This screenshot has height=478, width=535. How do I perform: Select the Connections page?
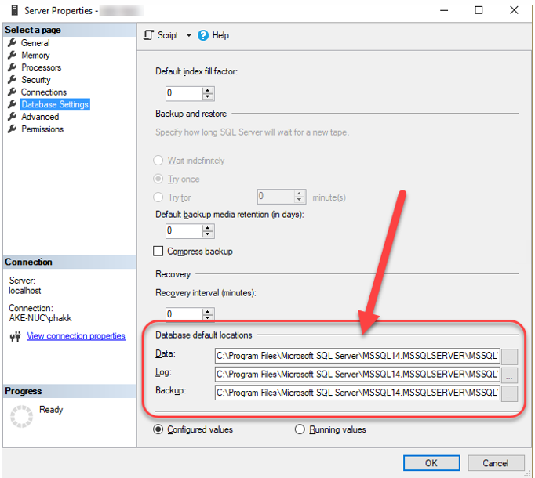pos(44,92)
